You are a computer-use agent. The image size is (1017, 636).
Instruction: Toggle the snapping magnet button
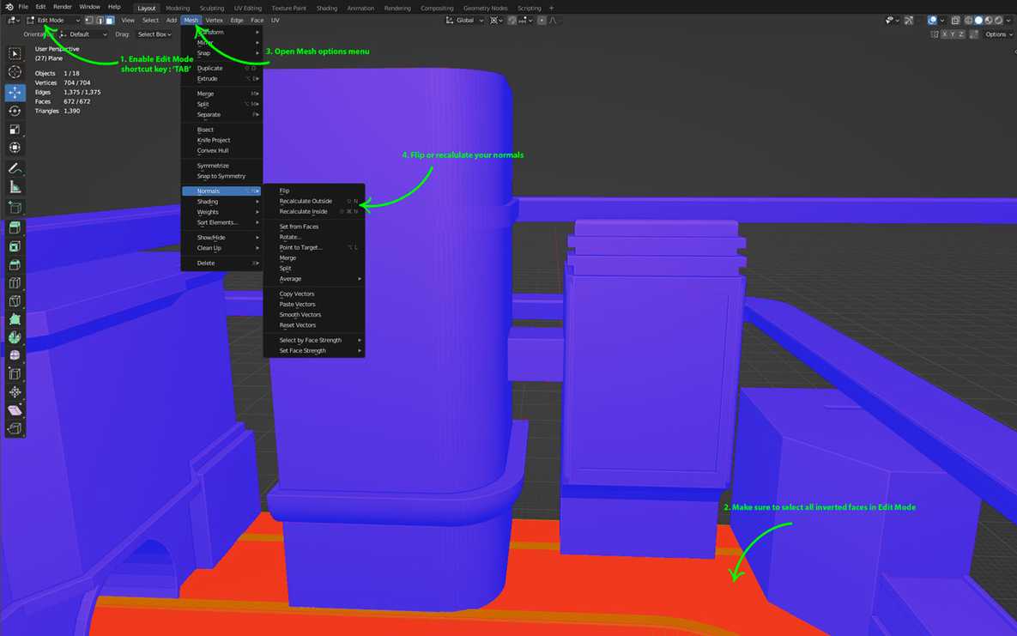coord(512,20)
